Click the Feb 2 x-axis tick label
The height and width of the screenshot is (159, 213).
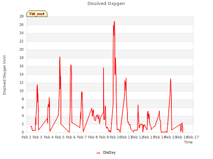point(27,137)
